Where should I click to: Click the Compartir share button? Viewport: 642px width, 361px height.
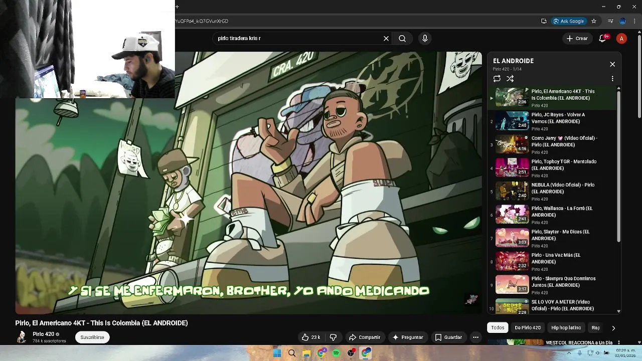coord(365,337)
